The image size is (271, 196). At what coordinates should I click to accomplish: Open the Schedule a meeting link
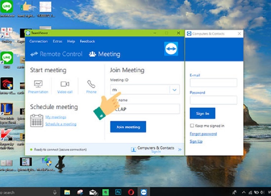61,124
